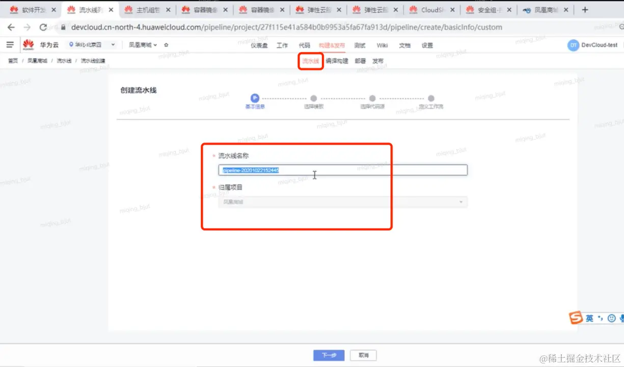Viewport: 624px width, 367px height.
Task: Close the 主机组管 browser tab
Action: point(168,10)
